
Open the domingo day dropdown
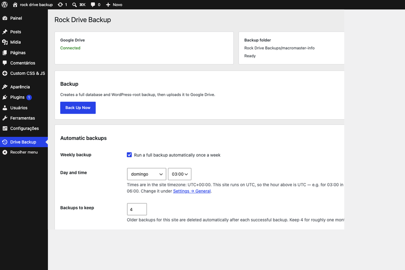click(x=146, y=174)
